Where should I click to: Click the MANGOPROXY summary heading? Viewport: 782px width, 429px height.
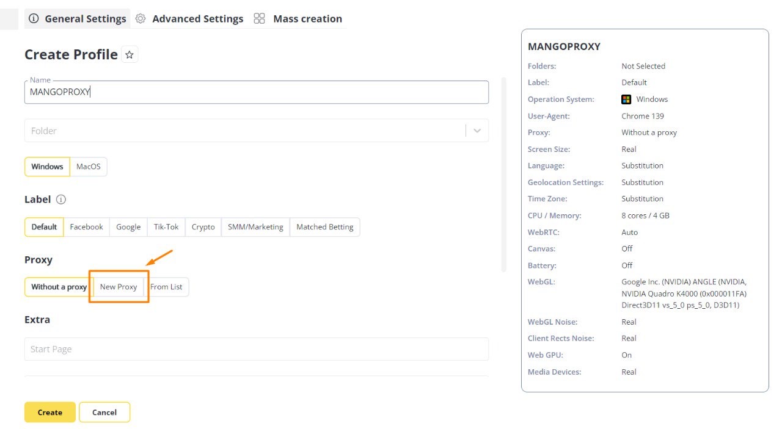(564, 46)
